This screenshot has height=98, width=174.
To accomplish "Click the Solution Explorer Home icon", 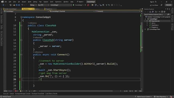I will (x=150, y=12).
